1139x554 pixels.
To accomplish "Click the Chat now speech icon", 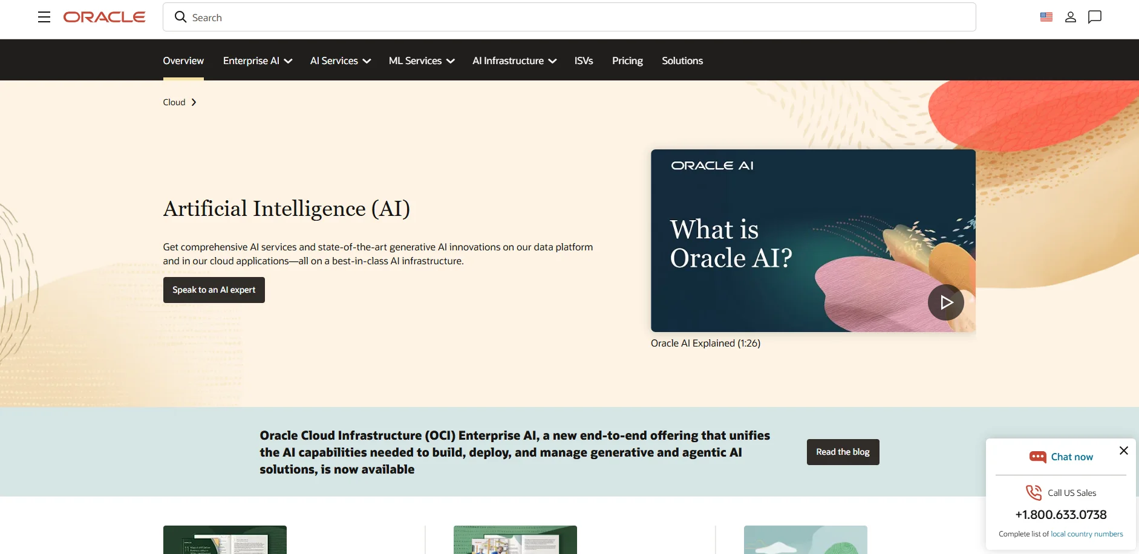I will click(1038, 457).
